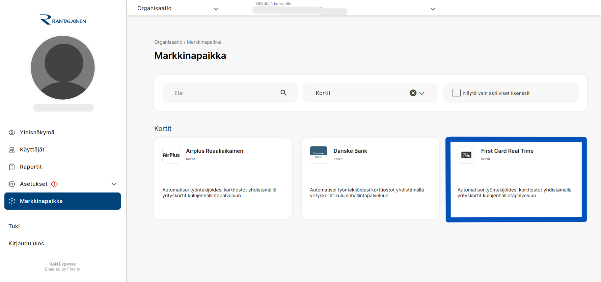Click the magnifier search icon

283,93
